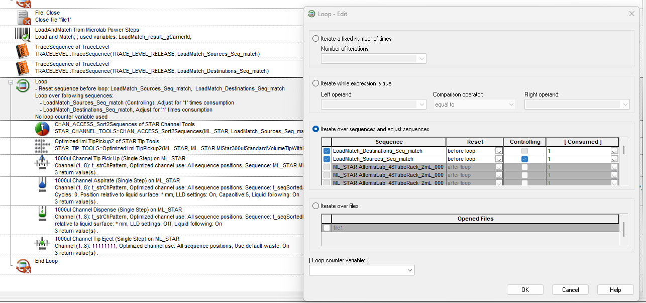This screenshot has width=646, height=303.
Task: Expand Consumed dropdown for LoadMatch_Sources_Seq_match row
Action: coord(614,159)
